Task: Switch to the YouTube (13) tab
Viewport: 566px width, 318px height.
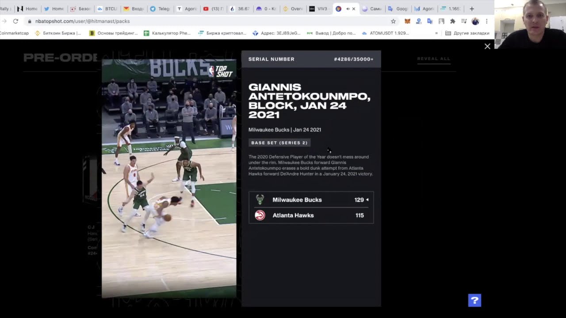Action: click(x=213, y=9)
